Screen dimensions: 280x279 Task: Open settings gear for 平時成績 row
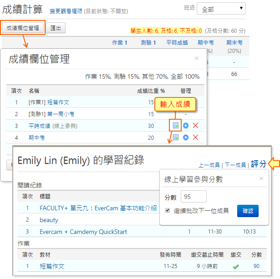(186, 126)
